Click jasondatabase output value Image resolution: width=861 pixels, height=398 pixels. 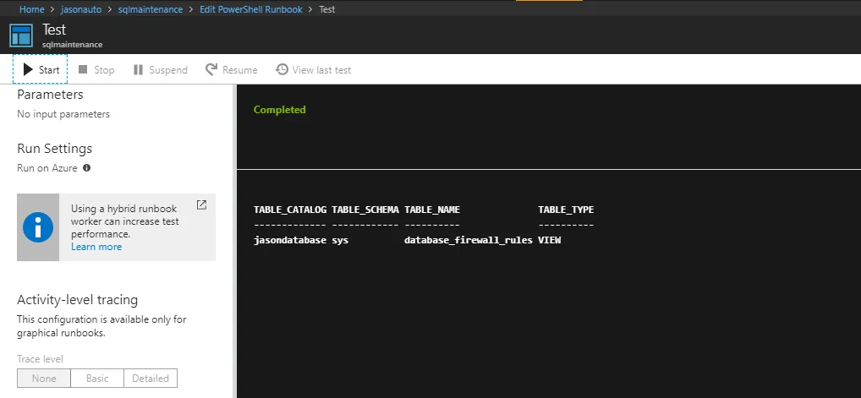point(290,240)
